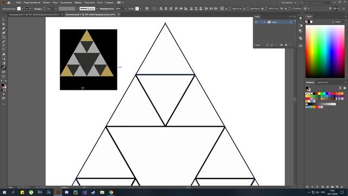Click the Обводка stroke label link
Viewport: 348px width, 196px height.
coord(38,9)
